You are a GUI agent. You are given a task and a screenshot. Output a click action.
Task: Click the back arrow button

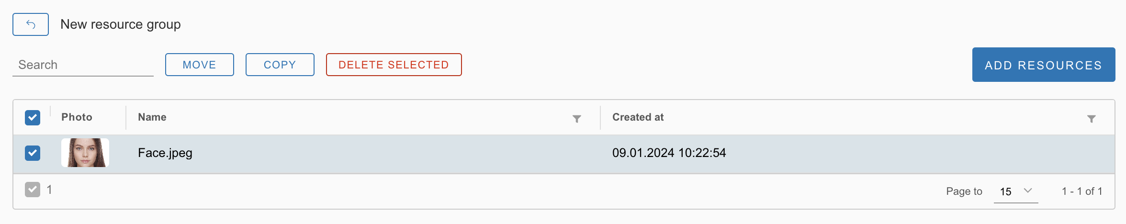click(x=31, y=24)
